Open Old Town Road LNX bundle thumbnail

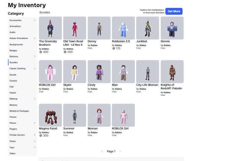coord(75,28)
